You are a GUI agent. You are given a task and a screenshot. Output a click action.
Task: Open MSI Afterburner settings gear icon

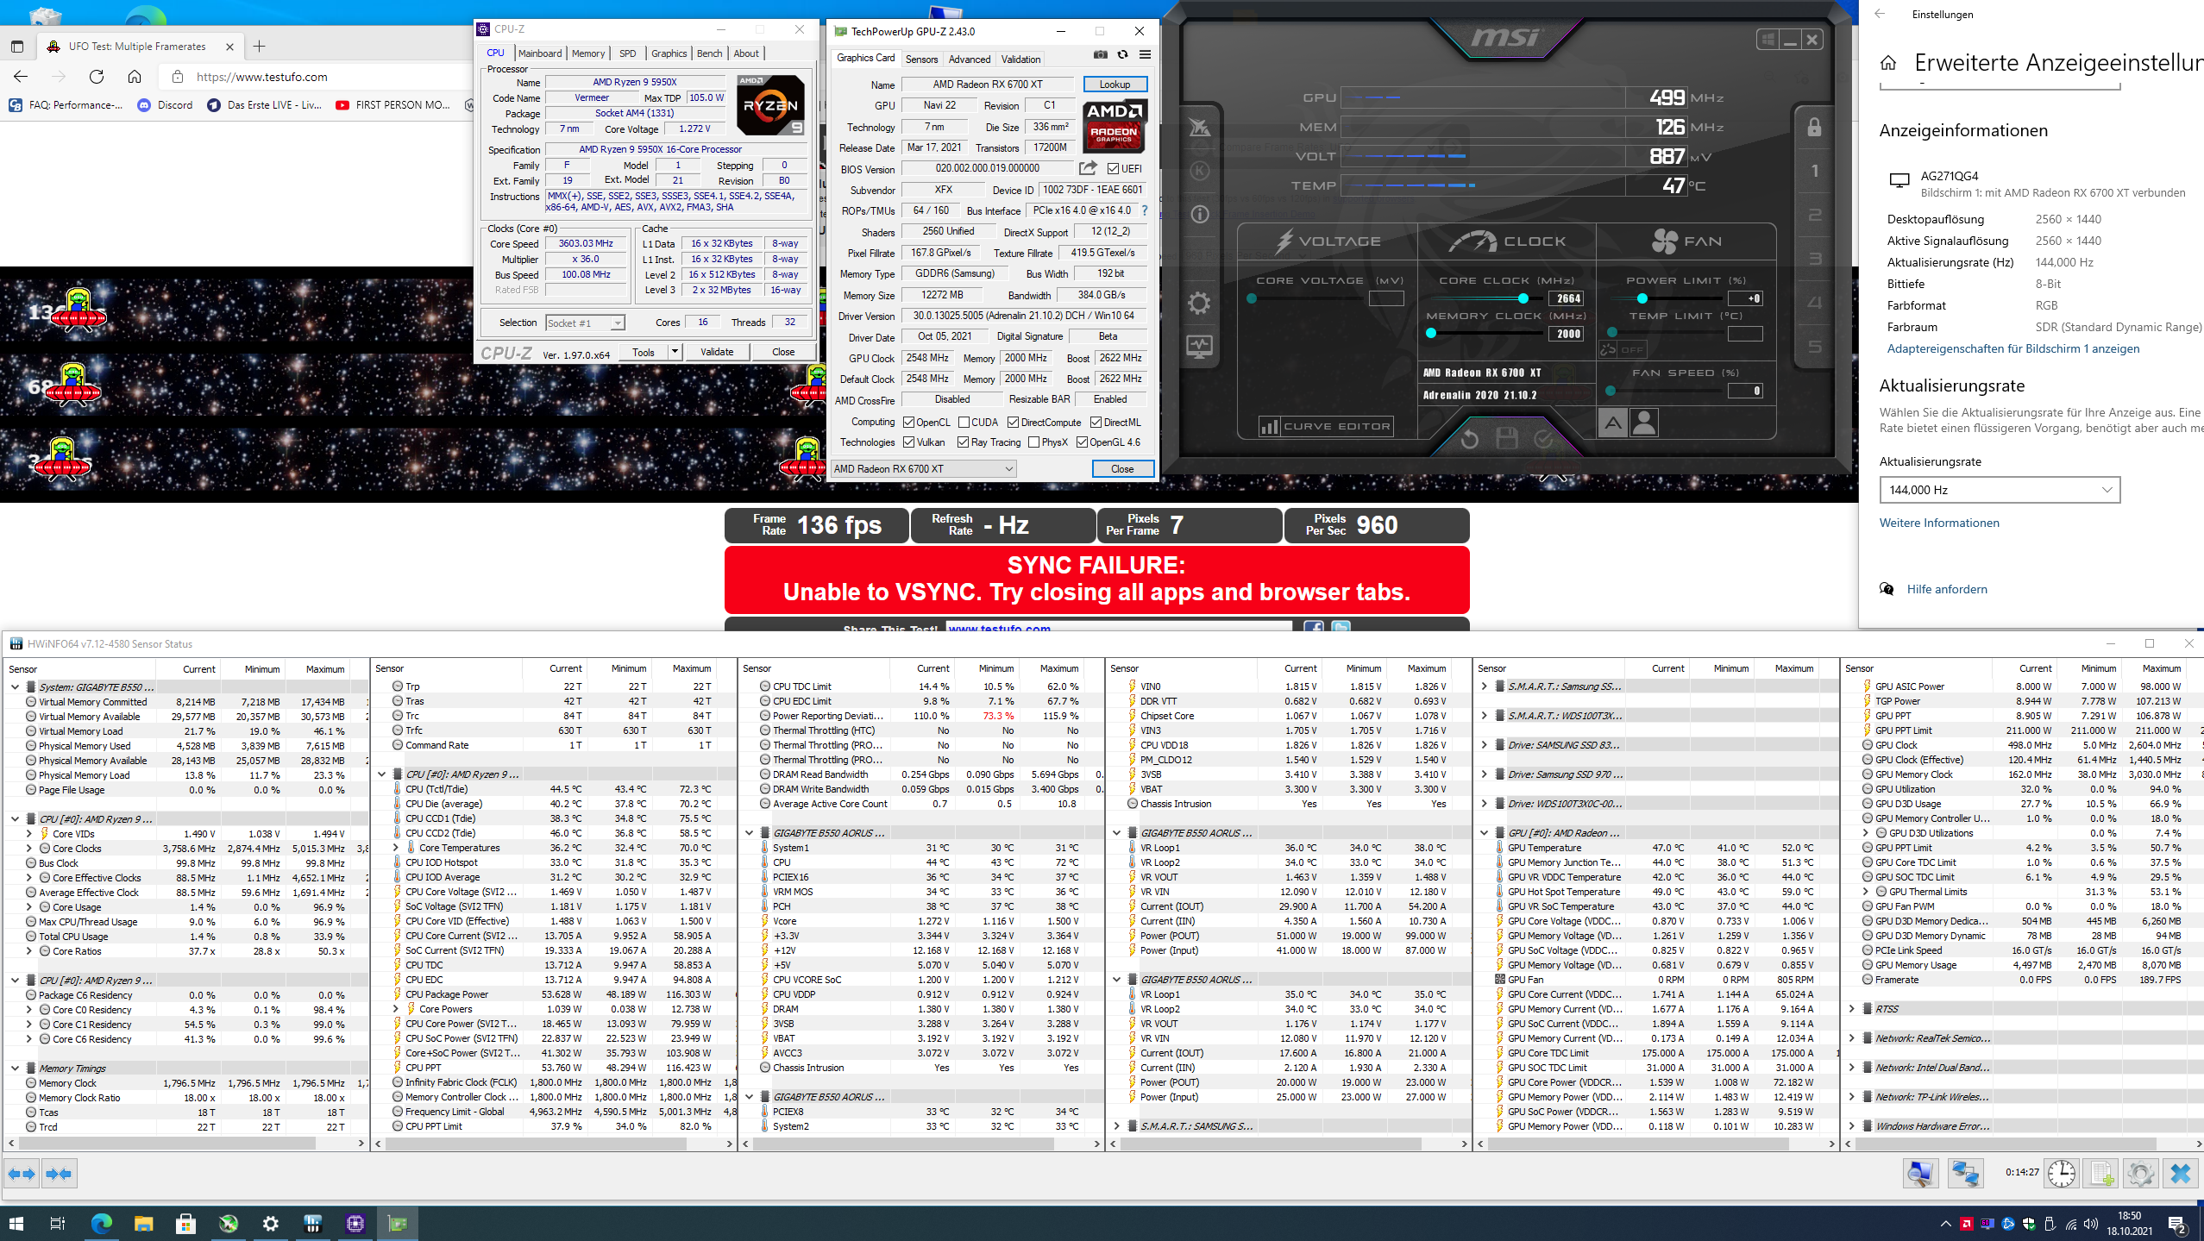(x=1199, y=303)
